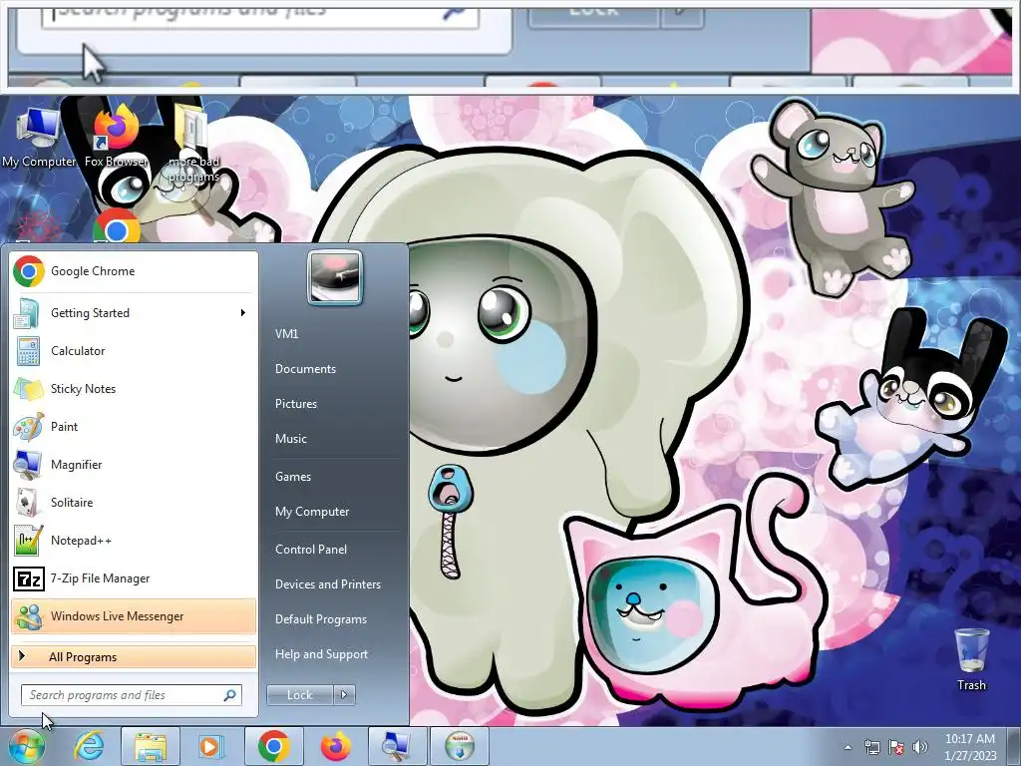Open Documents from the Start menu
1021x766 pixels.
point(305,369)
